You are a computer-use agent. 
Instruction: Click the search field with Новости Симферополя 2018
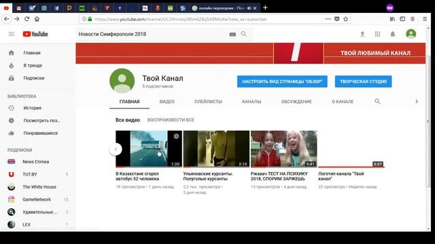coord(152,34)
